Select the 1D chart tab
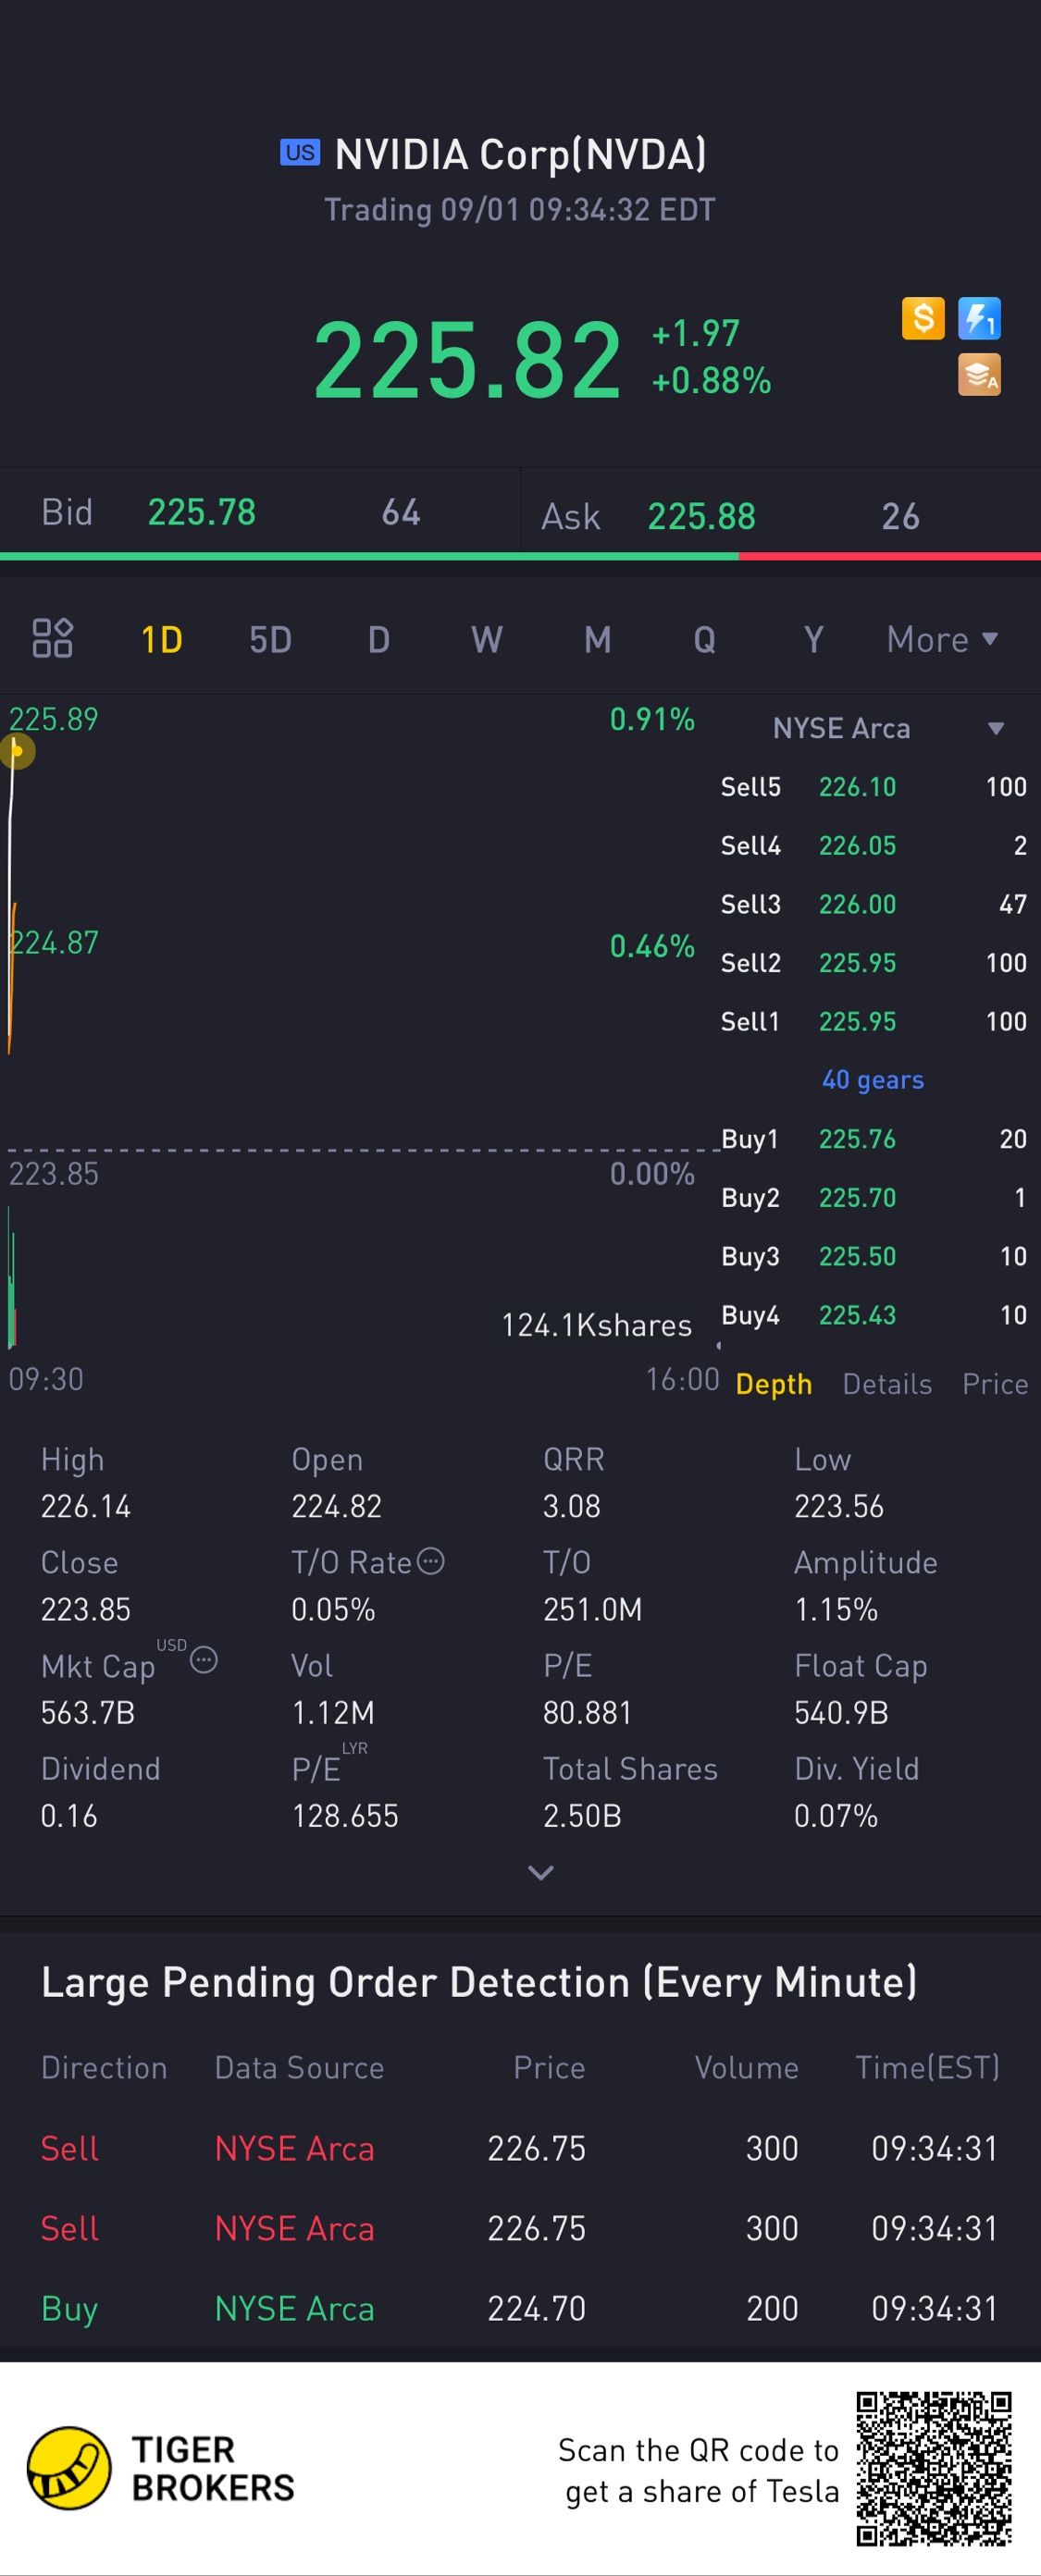 (161, 640)
